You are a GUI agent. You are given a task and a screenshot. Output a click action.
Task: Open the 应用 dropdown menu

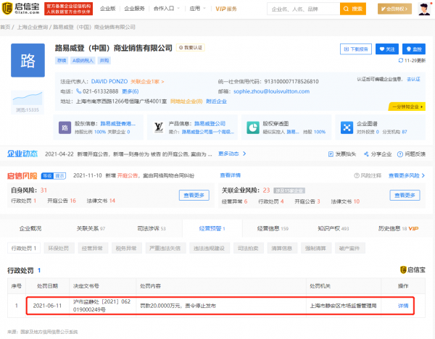click(197, 9)
